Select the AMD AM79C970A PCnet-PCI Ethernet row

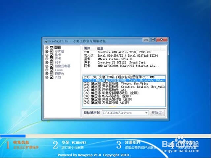(x=121, y=66)
